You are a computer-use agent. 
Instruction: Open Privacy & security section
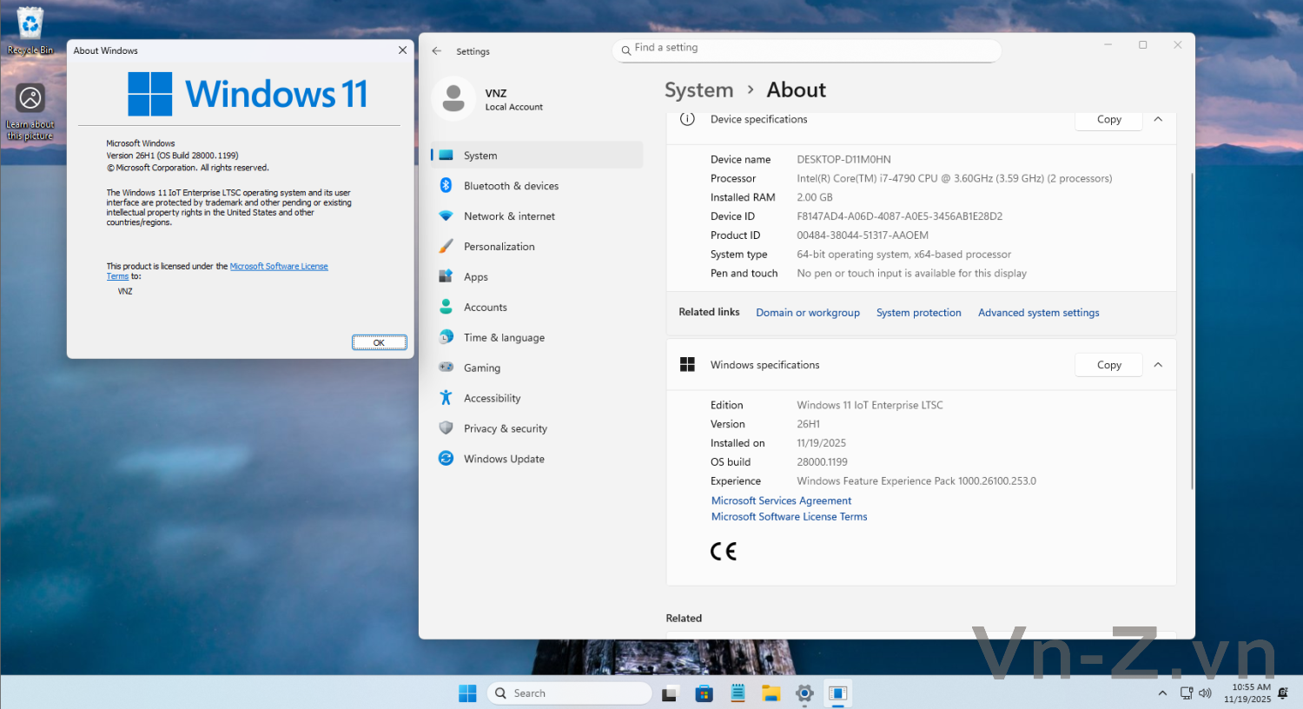click(505, 428)
